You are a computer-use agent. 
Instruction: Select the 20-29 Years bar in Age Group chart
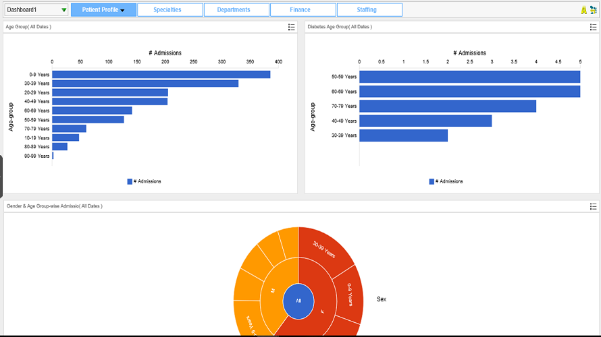pyautogui.click(x=110, y=92)
